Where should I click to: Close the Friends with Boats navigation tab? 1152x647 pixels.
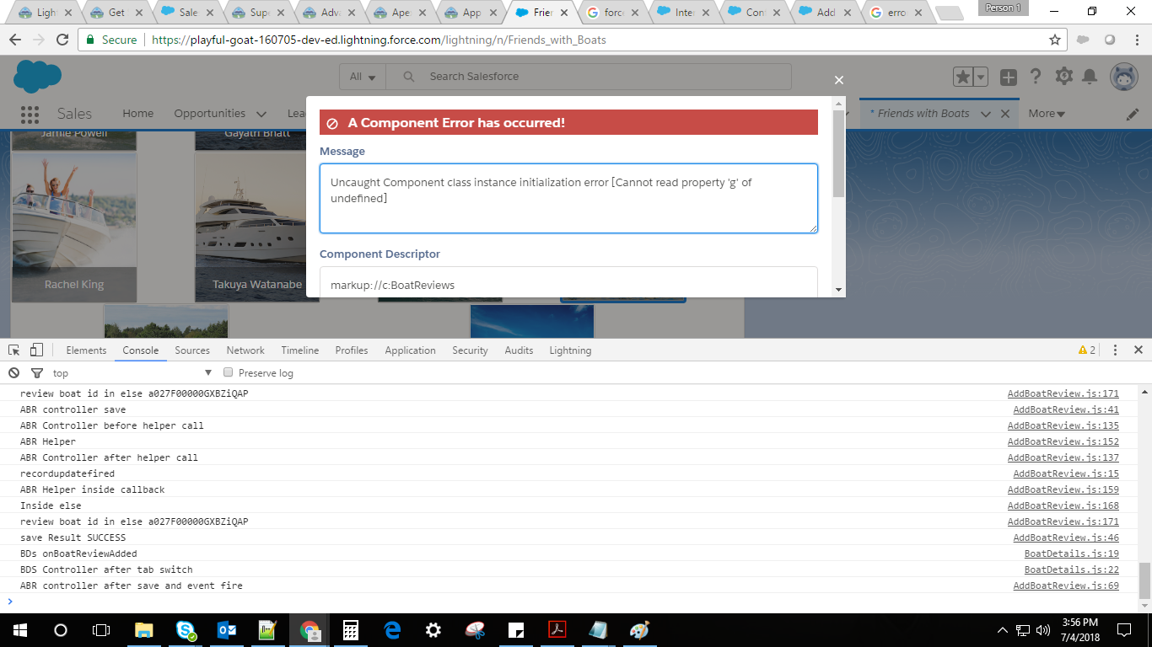coord(1004,114)
